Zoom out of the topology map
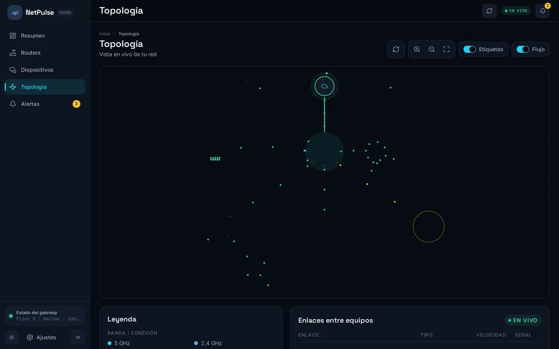Viewport: 559px width, 349px height. coord(432,49)
